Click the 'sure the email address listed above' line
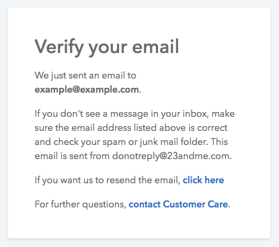Viewport: 279px width, 247px height. (131, 128)
